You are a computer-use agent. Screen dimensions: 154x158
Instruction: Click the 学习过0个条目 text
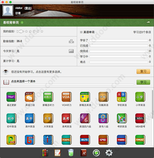(x=142, y=32)
